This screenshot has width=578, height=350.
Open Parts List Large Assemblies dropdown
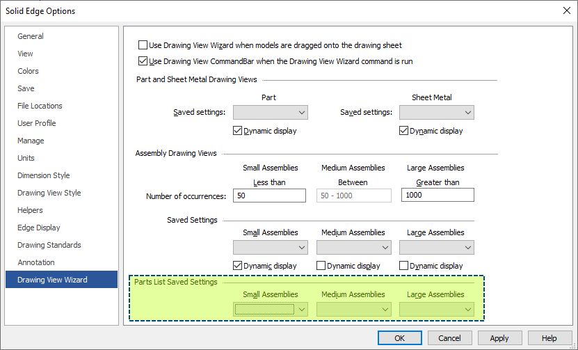436,310
